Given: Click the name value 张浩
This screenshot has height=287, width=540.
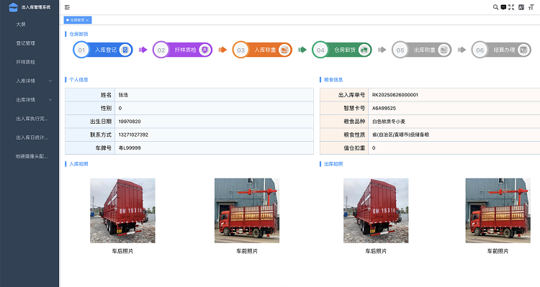Looking at the screenshot, I should (x=123, y=95).
